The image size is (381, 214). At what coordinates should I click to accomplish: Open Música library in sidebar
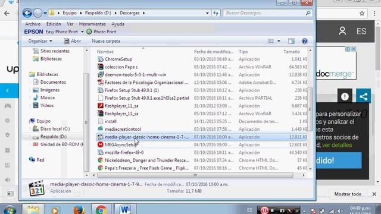[x=43, y=97]
